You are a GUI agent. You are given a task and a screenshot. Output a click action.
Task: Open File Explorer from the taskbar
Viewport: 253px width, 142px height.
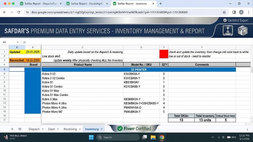(x=153, y=137)
